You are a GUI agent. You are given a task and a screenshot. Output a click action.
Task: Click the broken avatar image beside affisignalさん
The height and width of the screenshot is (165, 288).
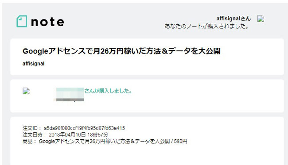click(x=261, y=19)
